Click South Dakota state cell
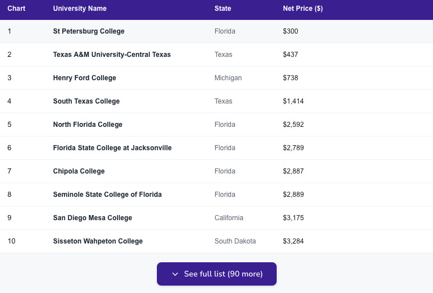Viewport: 433px width, 293px height. click(235, 241)
